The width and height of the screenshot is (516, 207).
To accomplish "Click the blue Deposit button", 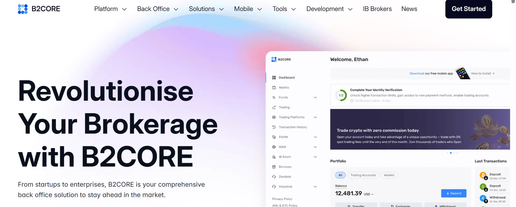I will click(454, 193).
